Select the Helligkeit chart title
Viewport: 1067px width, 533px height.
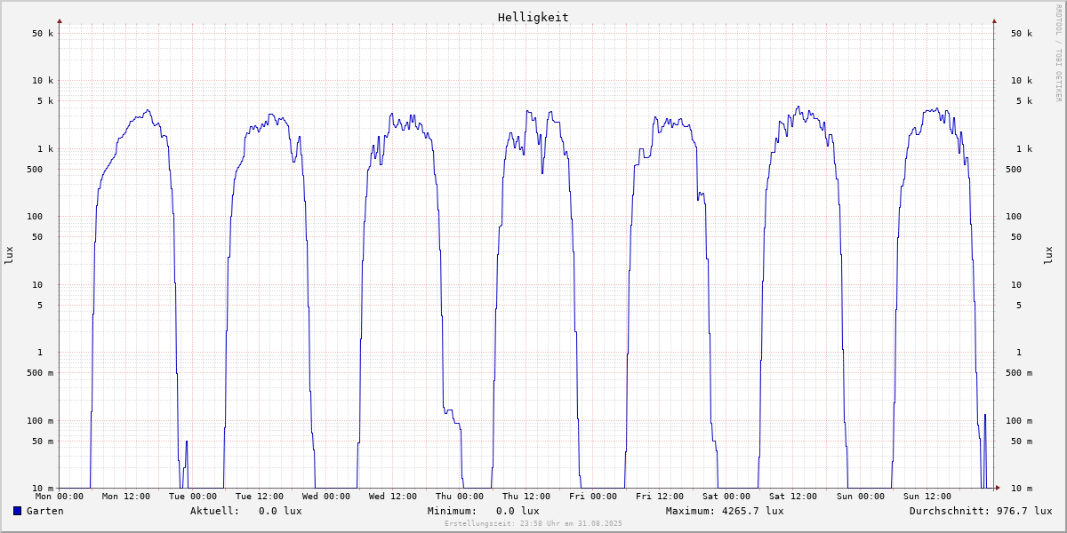point(533,17)
